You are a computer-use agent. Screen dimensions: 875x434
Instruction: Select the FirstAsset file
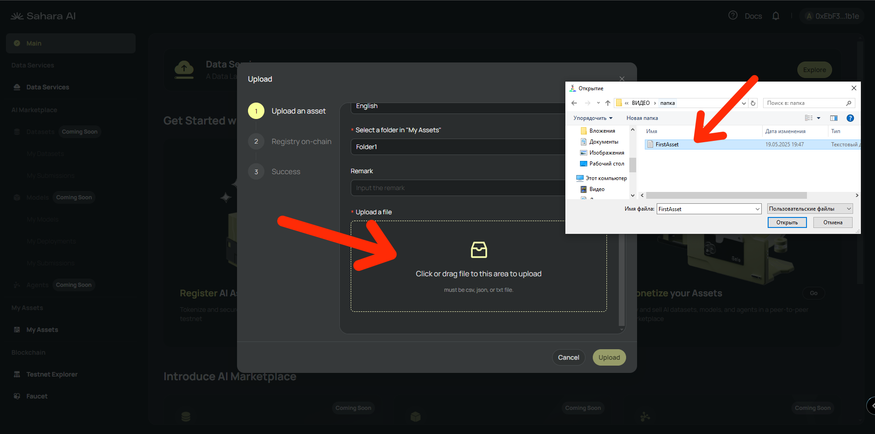click(x=667, y=145)
